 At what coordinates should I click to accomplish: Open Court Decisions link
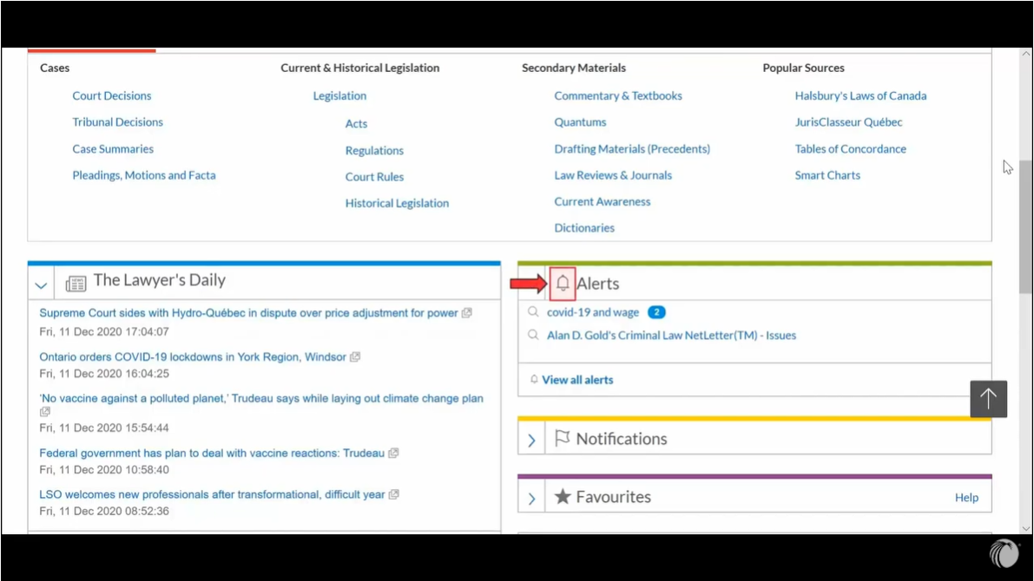tap(112, 95)
